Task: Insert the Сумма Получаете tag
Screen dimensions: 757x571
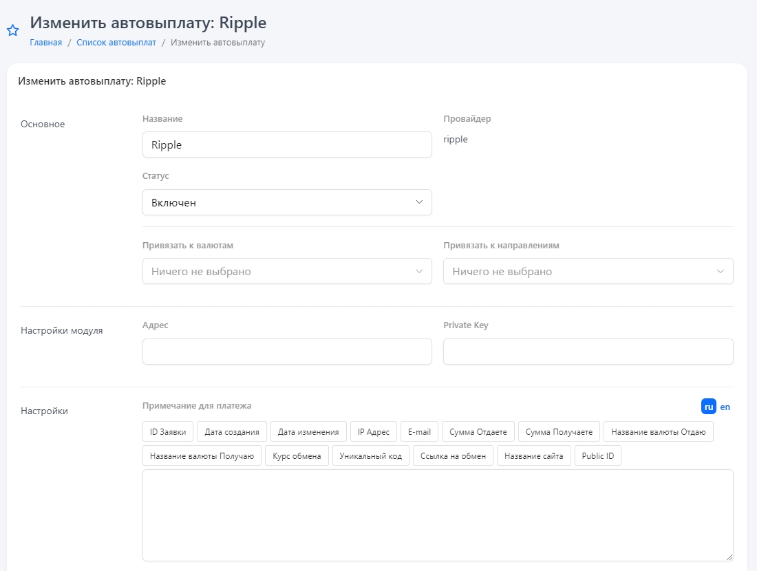Action: coord(559,432)
